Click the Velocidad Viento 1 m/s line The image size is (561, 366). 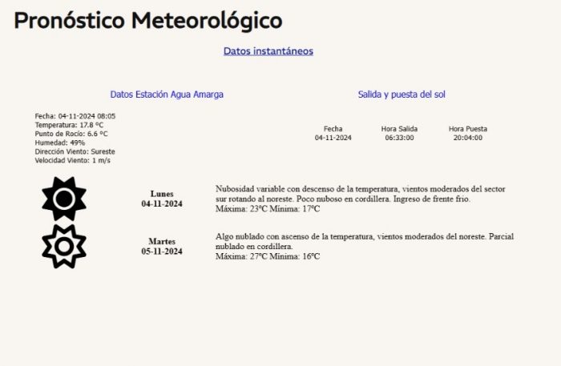tap(72, 160)
